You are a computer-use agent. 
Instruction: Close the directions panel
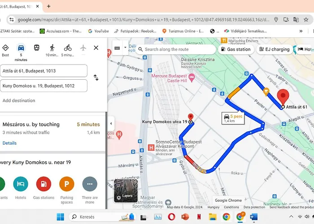tap(96, 48)
